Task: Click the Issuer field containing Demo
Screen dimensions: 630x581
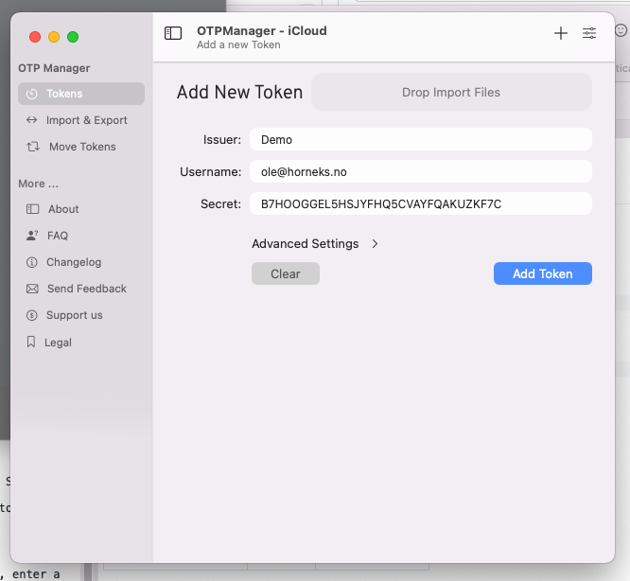Action: (421, 139)
